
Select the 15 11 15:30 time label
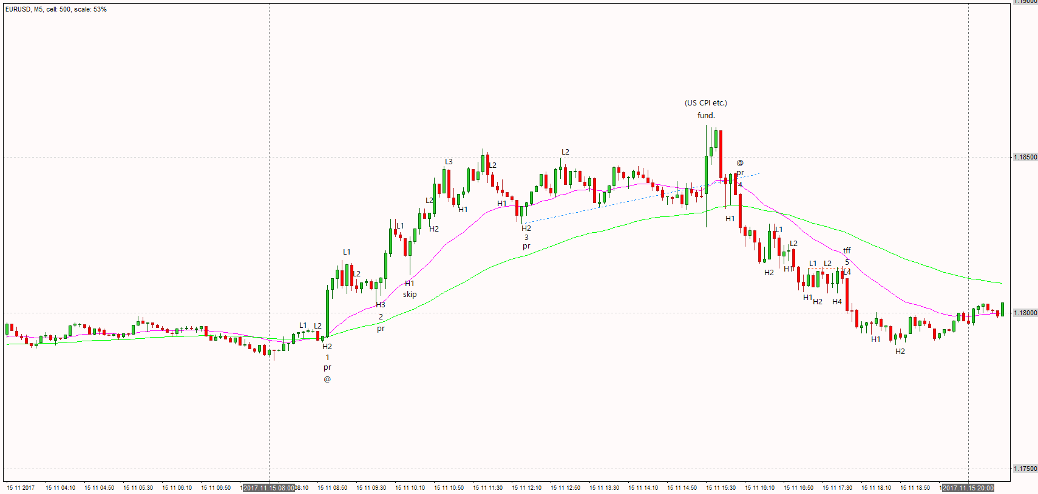tap(721, 488)
